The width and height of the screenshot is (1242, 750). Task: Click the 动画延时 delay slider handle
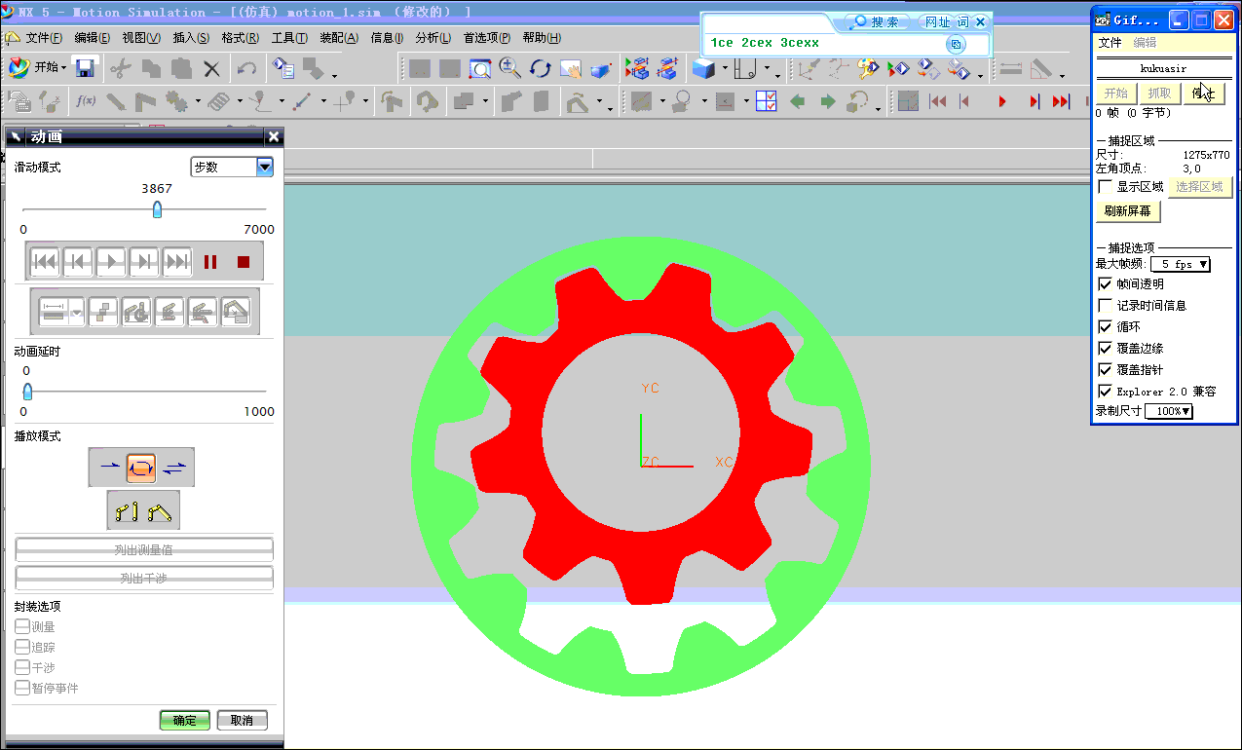27,392
